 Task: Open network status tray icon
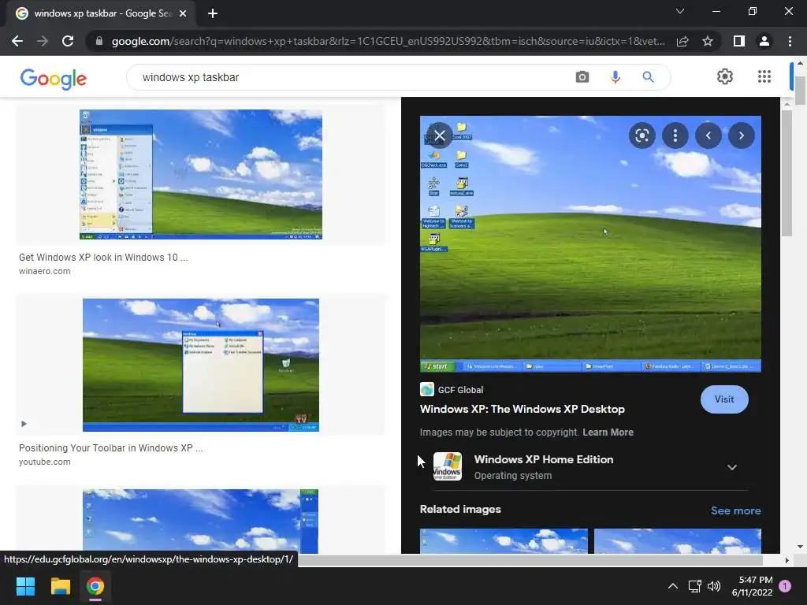(695, 586)
